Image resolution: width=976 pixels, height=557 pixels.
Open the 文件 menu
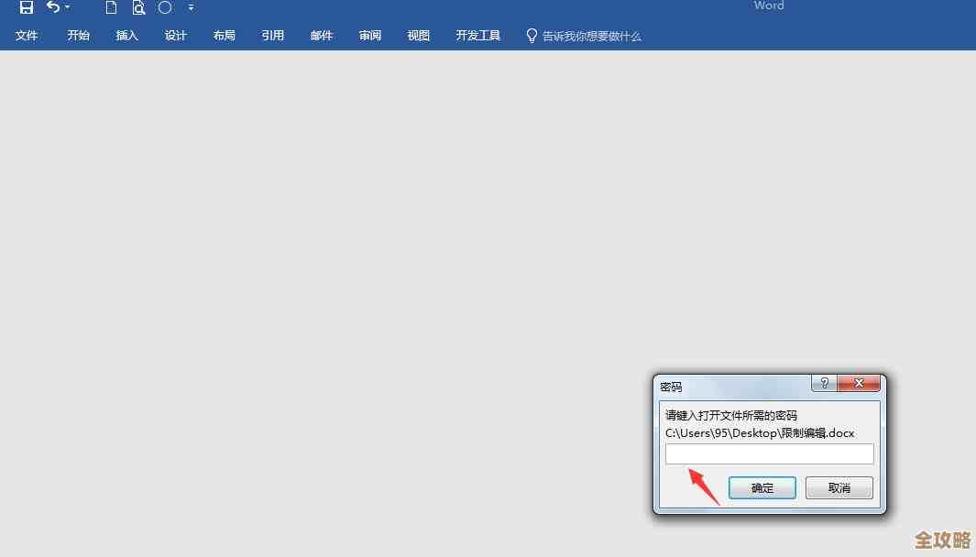coord(27,36)
